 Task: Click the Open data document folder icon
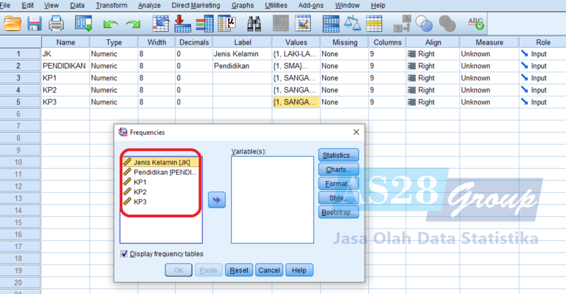click(12, 24)
